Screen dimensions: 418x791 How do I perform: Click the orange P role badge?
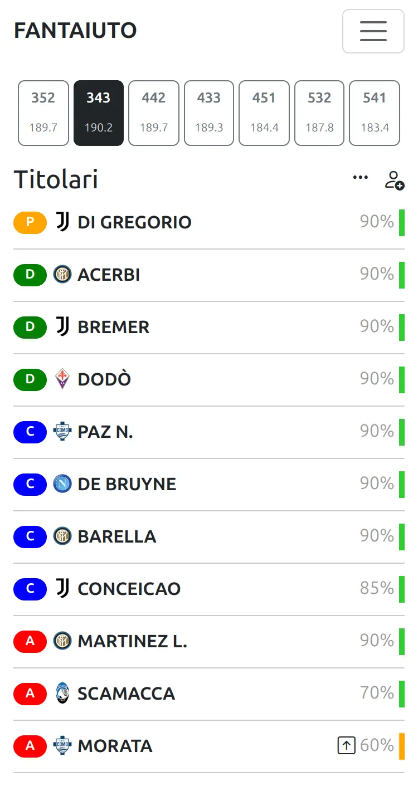coord(30,222)
